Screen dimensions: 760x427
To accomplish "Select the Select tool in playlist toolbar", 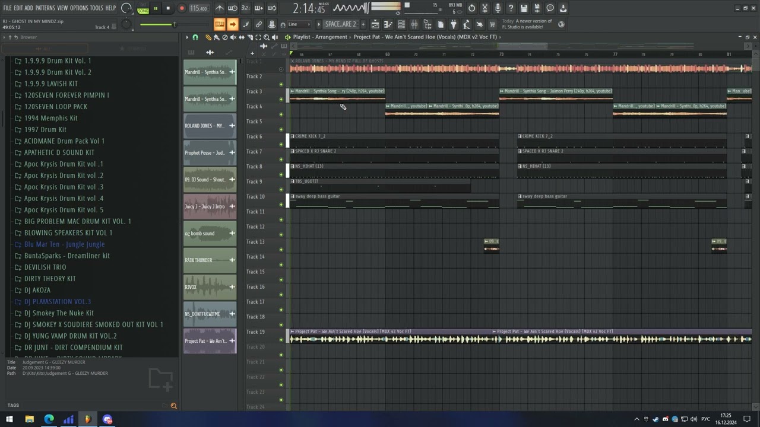I will tap(258, 37).
